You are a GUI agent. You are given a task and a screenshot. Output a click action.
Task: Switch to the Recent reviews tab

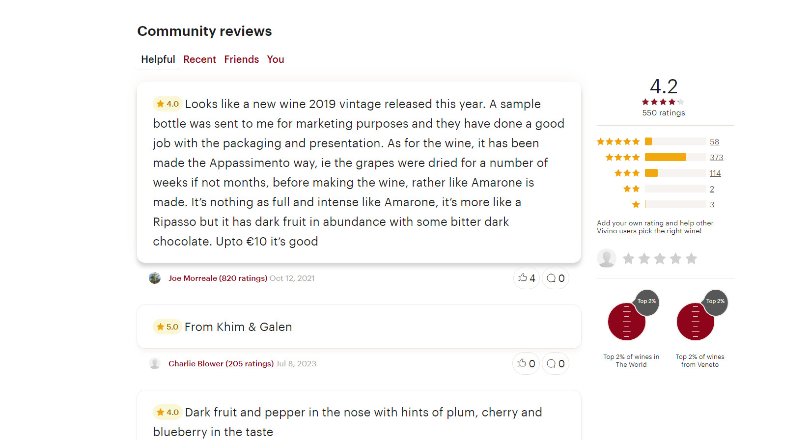(199, 59)
